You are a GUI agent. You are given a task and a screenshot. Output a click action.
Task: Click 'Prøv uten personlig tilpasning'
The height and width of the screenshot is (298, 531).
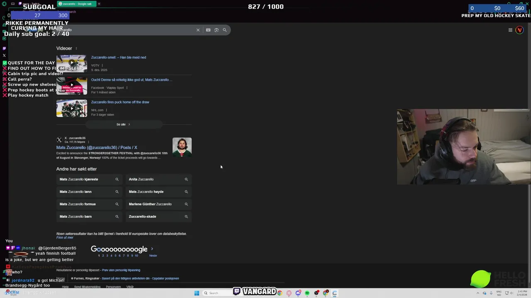121,270
